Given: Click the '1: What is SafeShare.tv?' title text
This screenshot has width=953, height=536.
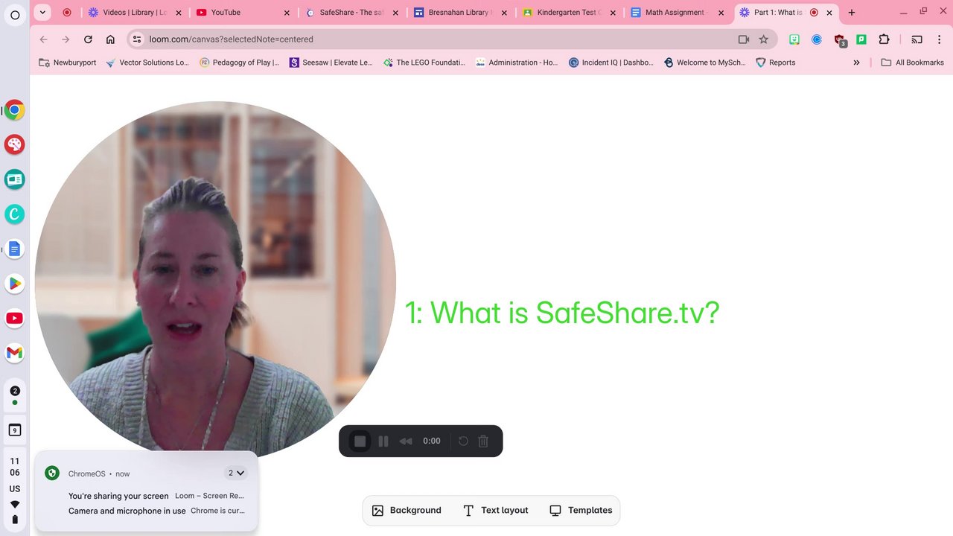Looking at the screenshot, I should pyautogui.click(x=562, y=313).
